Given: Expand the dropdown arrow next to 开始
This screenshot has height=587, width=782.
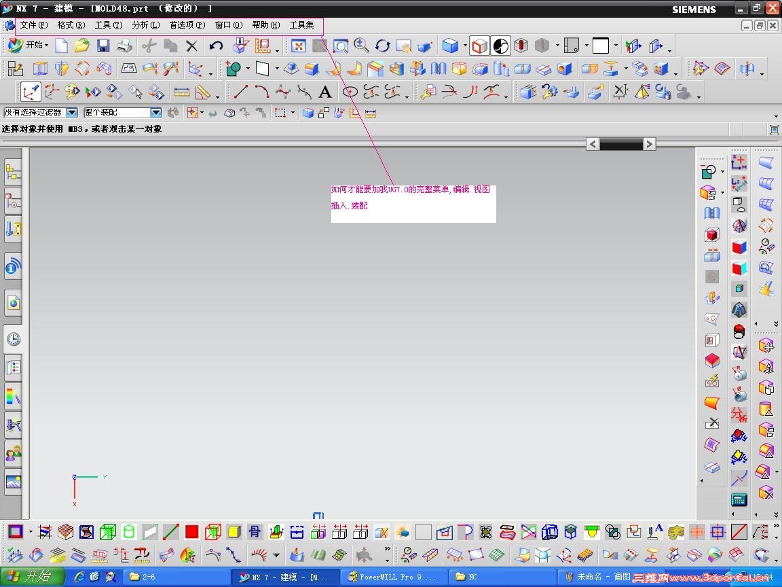Looking at the screenshot, I should pyautogui.click(x=46, y=46).
